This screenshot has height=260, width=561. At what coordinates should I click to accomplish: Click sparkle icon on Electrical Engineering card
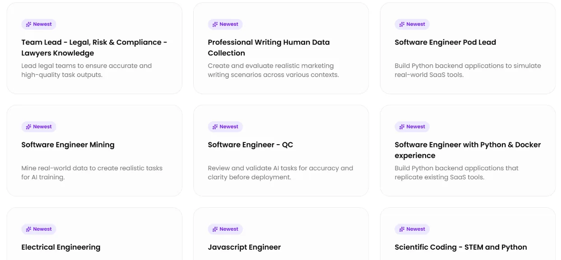pyautogui.click(x=28, y=229)
